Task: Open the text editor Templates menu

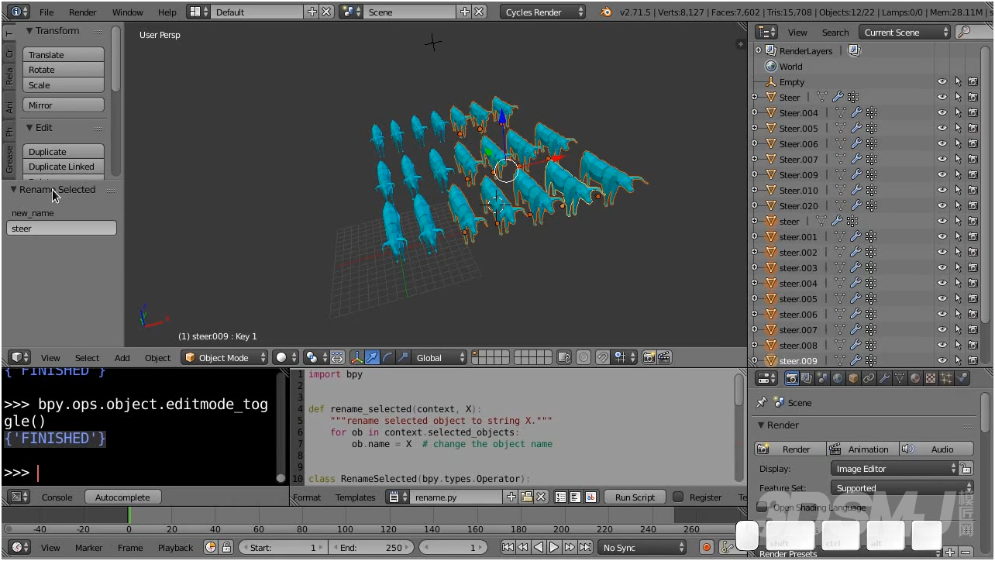Action: click(355, 497)
